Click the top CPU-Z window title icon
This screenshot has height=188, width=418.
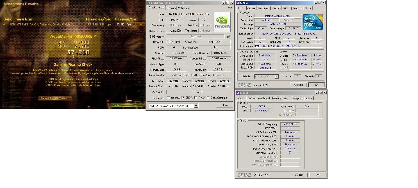tap(238, 3)
